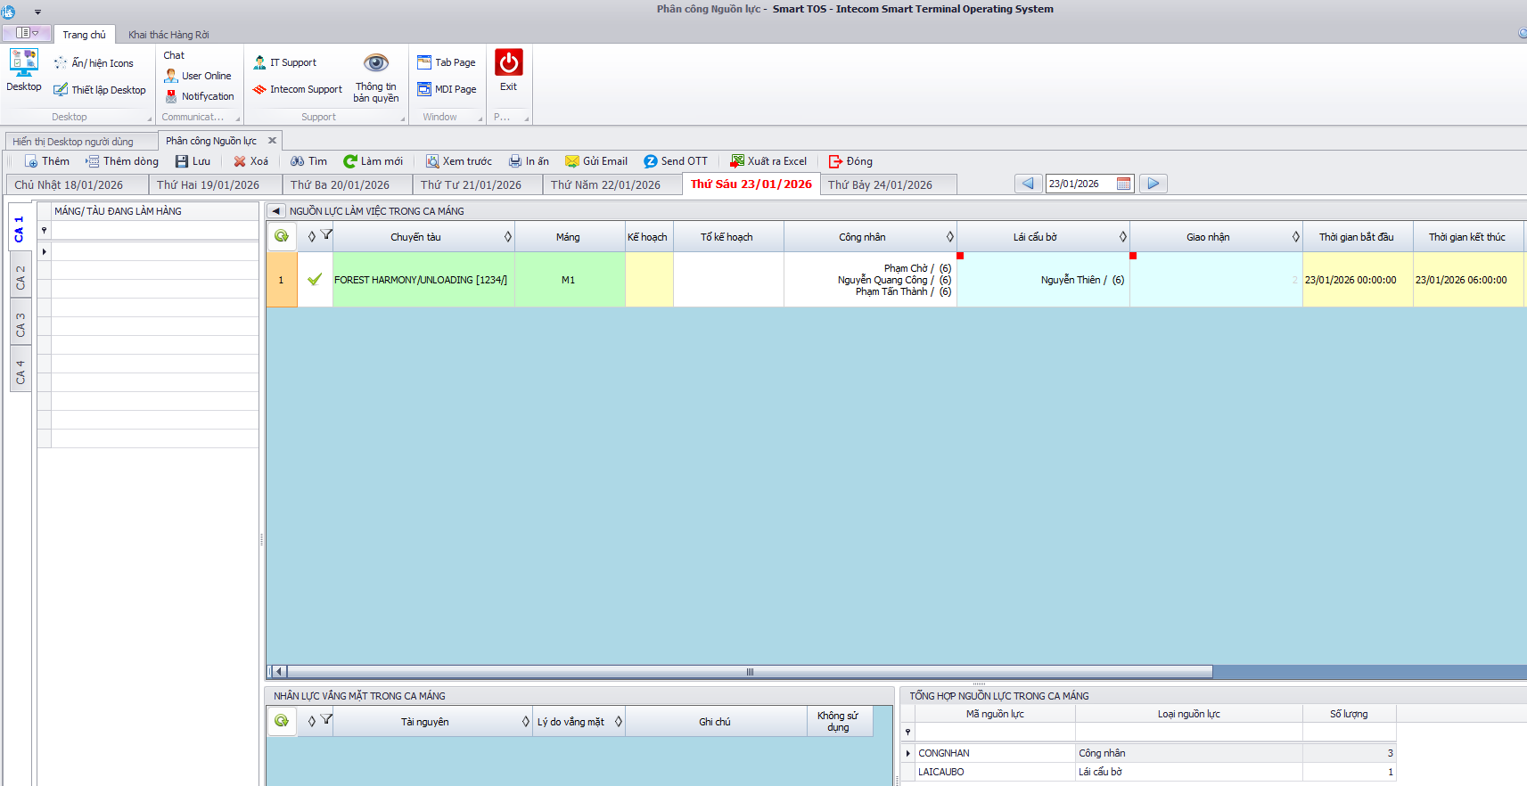The width and height of the screenshot is (1527, 786).
Task: Click the In ấn printer icon
Action: [515, 161]
